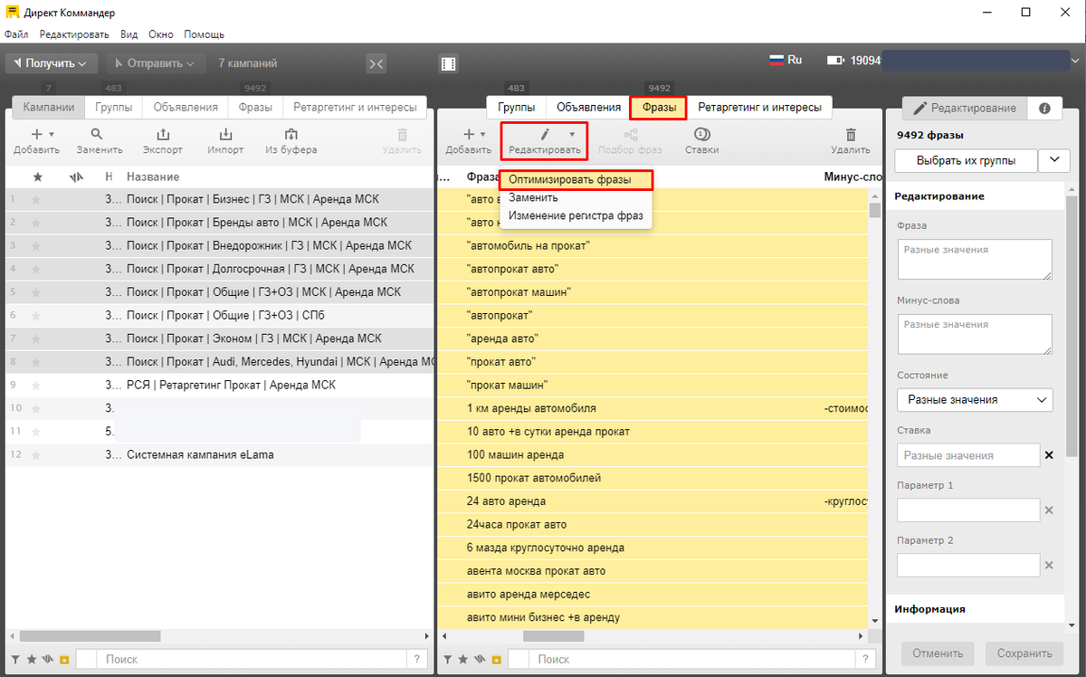Switch to Фразы tab in right-side tab bar
Screen dimensions: 1086x677
659,107
